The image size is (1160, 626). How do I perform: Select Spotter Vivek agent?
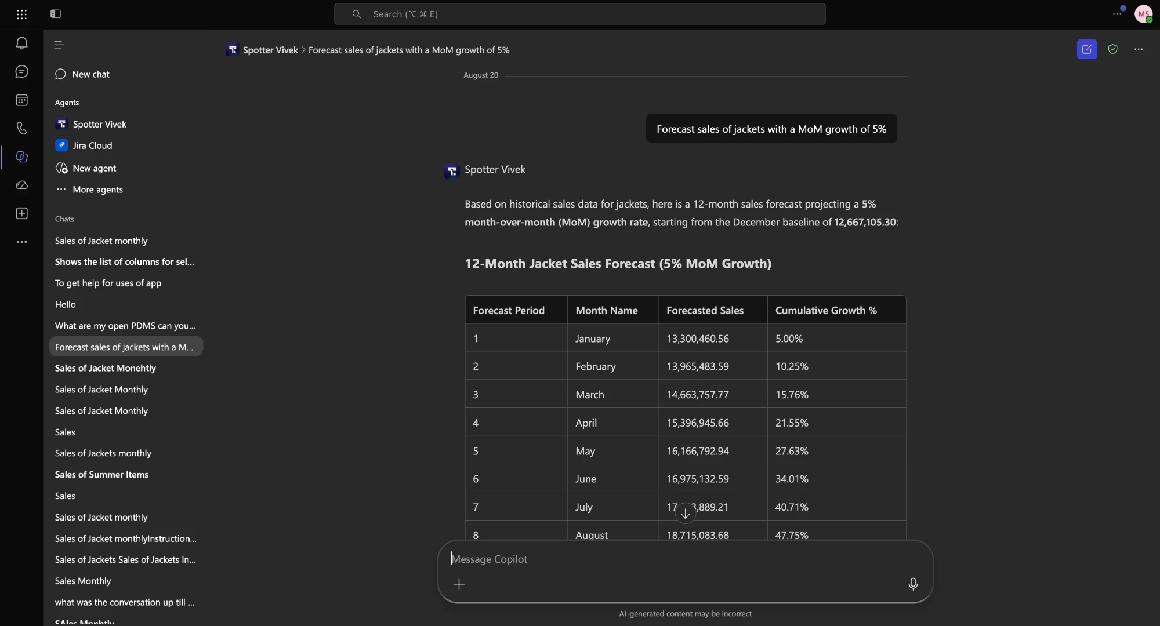coord(91,124)
